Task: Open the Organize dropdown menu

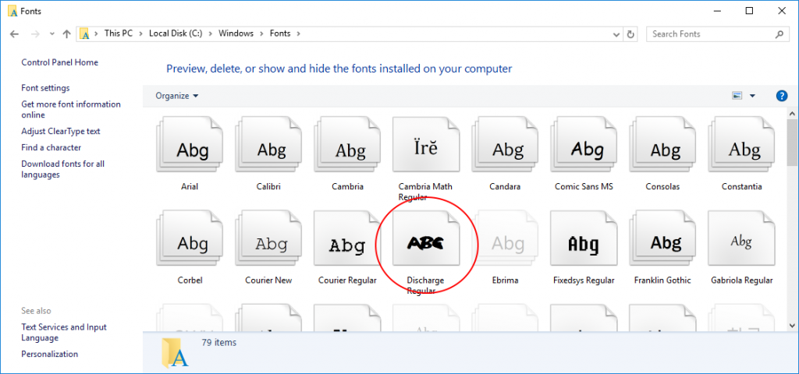Action: (177, 96)
